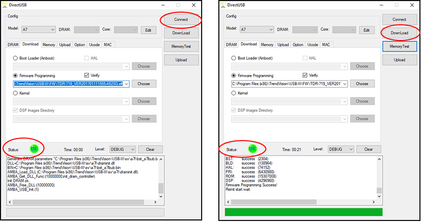
Task: Click the log's vertical scrollbar in left window
Action: click(161, 177)
